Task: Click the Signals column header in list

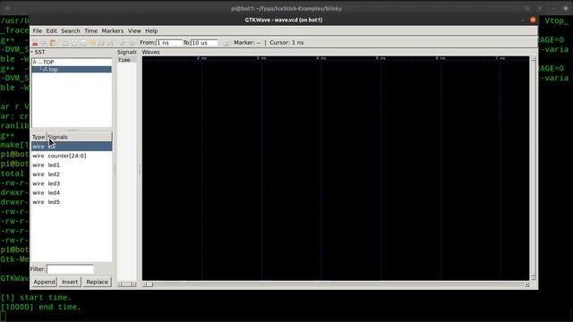Action: point(79,137)
